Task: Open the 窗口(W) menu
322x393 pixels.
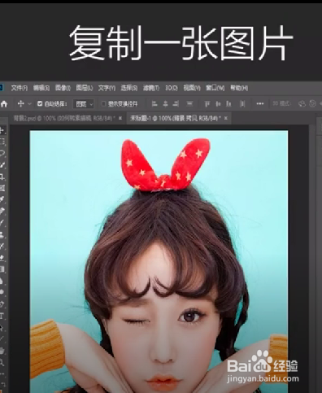Action: point(215,88)
